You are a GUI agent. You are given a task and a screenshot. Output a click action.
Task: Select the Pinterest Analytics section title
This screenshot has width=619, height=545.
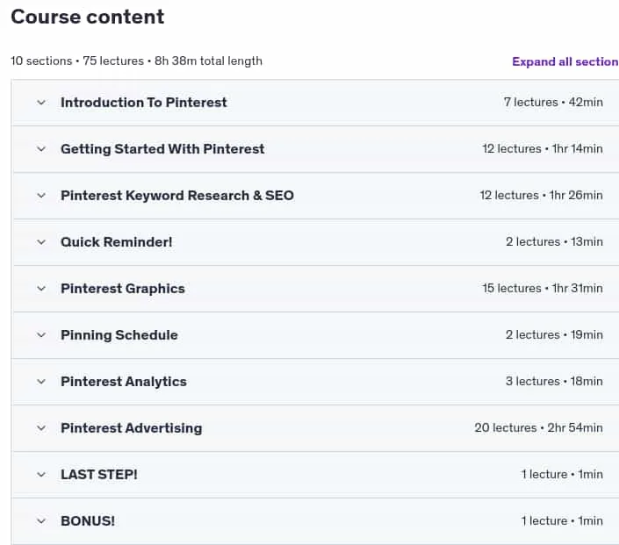click(x=124, y=382)
